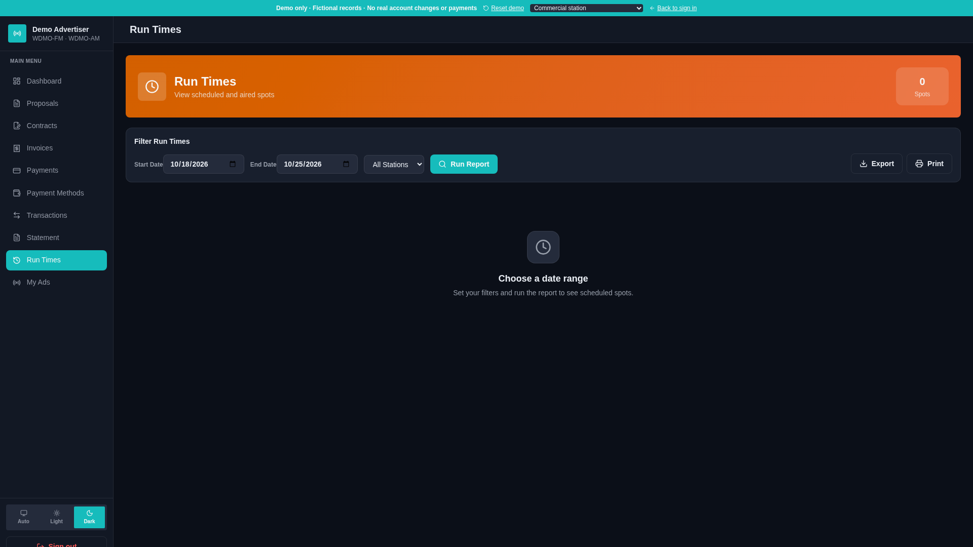Navigate to My Ads
The width and height of the screenshot is (973, 547).
pos(56,282)
